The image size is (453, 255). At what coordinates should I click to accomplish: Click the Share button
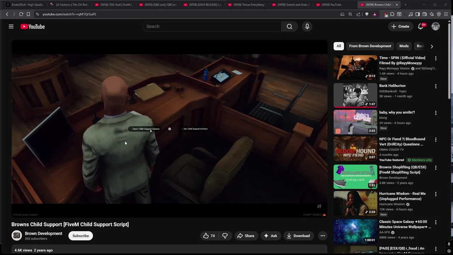(x=246, y=236)
